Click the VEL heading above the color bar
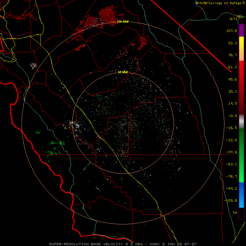Viewport: 246px width, 246px height. (x=240, y=16)
